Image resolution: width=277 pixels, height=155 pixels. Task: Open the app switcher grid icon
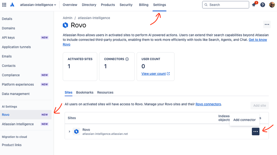click(4, 5)
